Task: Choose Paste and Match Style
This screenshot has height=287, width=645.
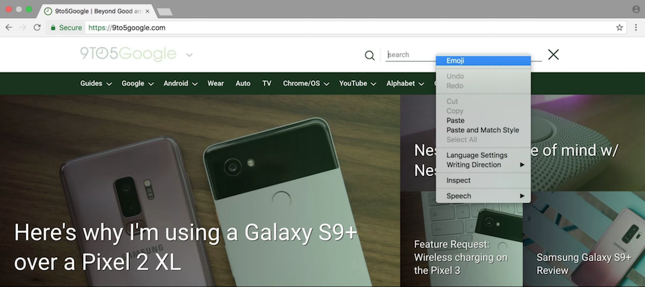Action: [483, 130]
